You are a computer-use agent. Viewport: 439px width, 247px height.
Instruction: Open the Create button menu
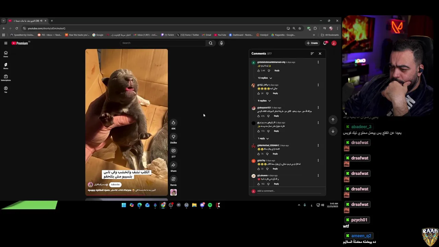point(312,43)
